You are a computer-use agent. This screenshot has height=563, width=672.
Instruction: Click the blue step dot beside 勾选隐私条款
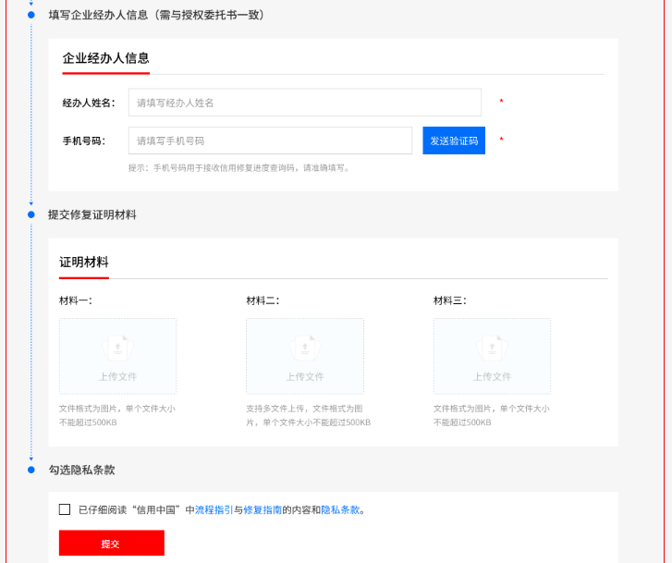(31, 470)
